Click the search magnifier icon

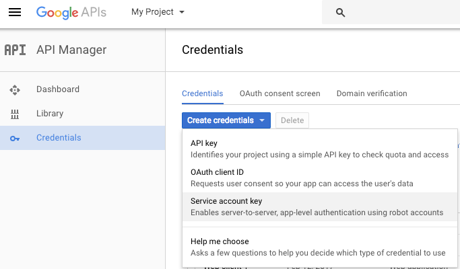[340, 13]
